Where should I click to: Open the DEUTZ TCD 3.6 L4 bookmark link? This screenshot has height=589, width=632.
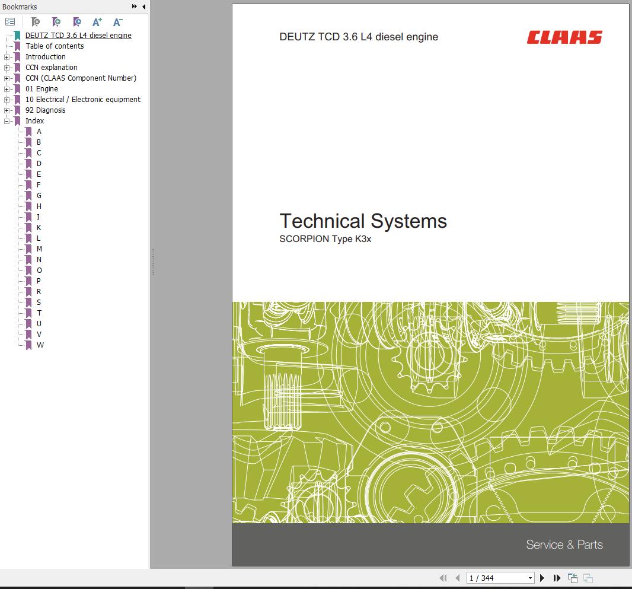pos(78,36)
